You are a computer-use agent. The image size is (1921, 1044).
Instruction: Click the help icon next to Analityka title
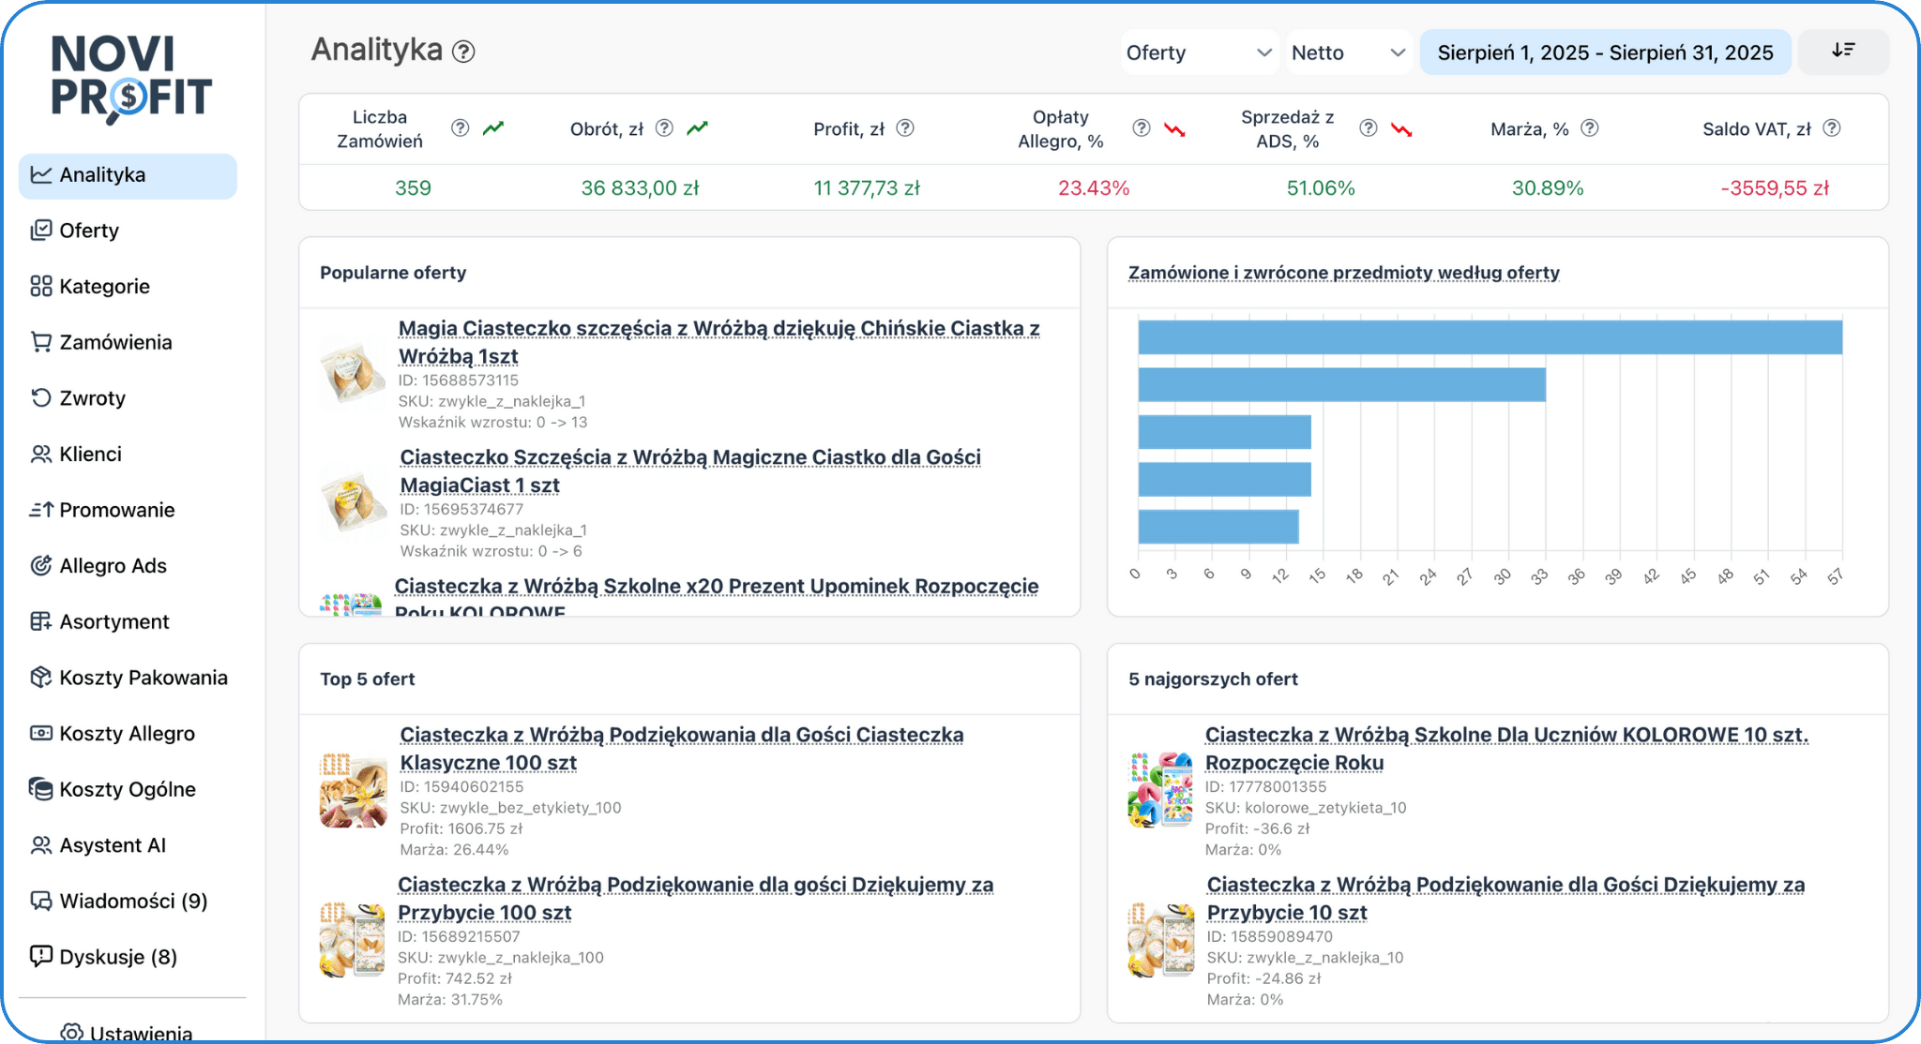pos(463,52)
